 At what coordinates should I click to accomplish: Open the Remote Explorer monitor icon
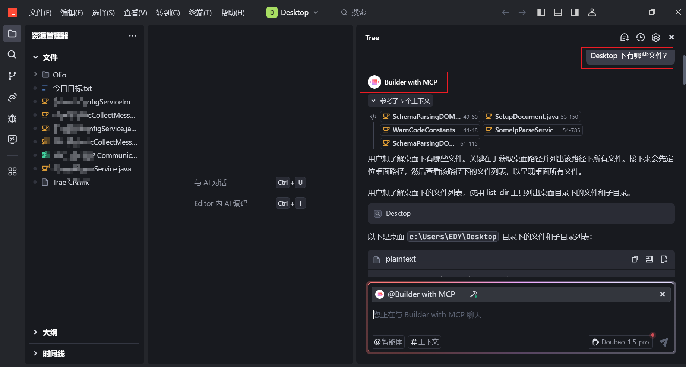coord(12,139)
